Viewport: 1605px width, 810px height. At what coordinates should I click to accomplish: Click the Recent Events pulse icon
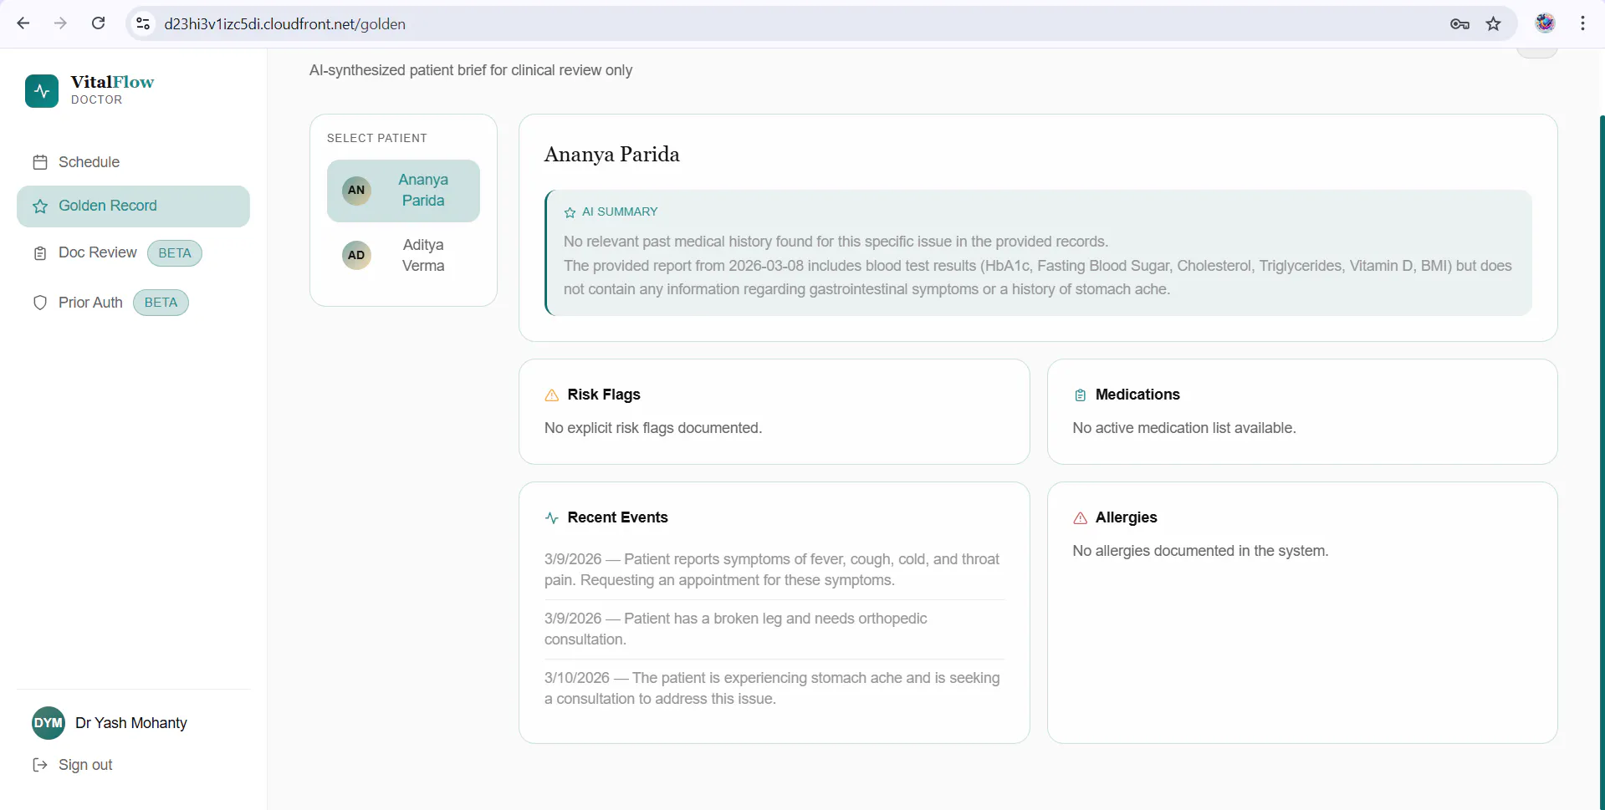click(x=552, y=518)
